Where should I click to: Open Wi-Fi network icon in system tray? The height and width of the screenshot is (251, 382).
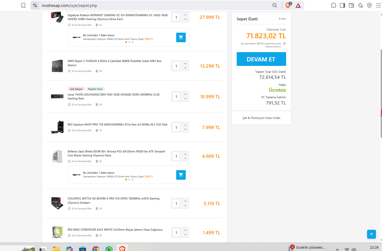tap(347, 249)
